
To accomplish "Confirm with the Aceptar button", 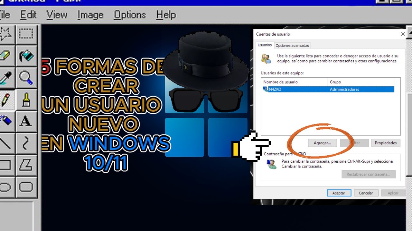I will pos(339,193).
